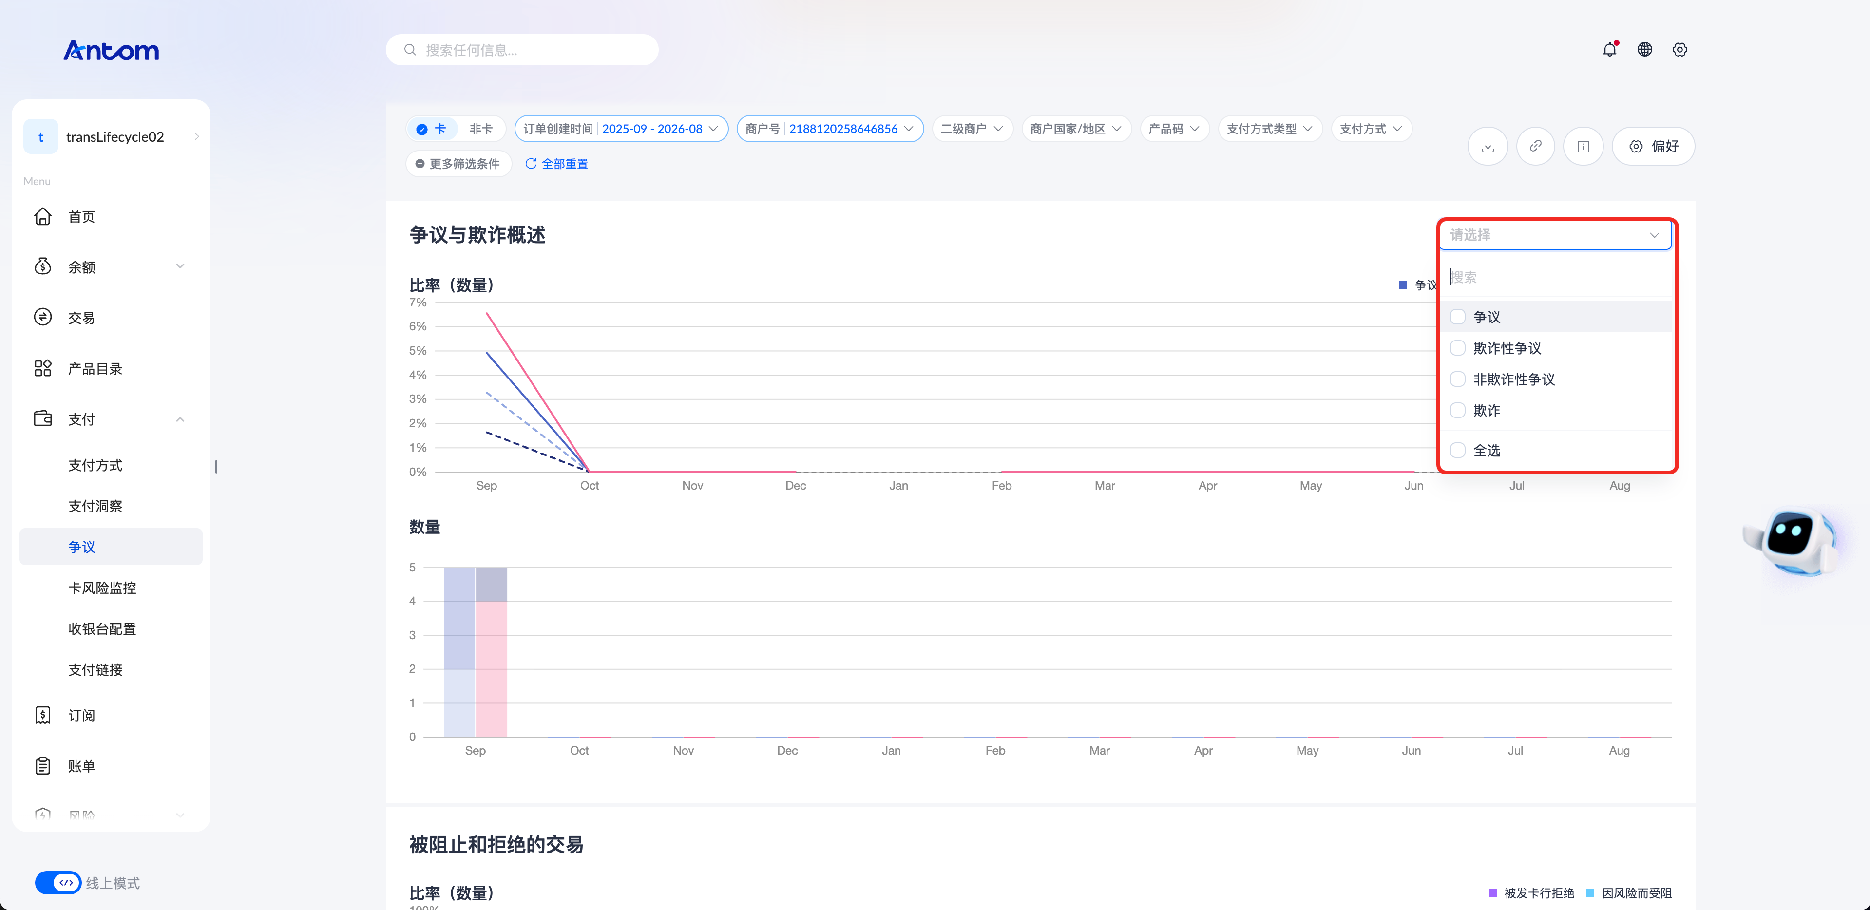Image resolution: width=1870 pixels, height=910 pixels.
Task: Click the 订阅 subscription icon
Action: (x=43, y=715)
